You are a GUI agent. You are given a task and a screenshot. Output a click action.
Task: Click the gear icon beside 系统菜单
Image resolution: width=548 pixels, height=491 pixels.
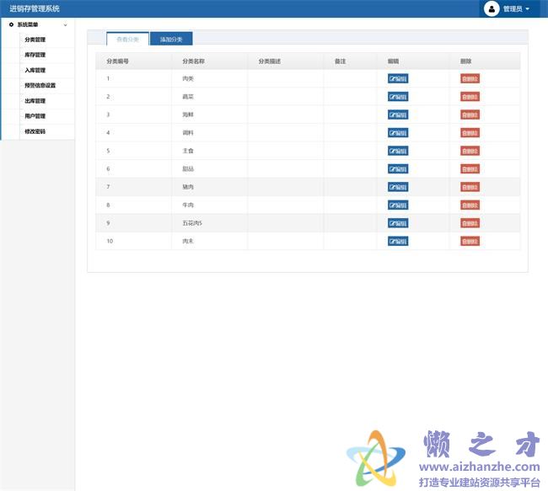pos(11,24)
